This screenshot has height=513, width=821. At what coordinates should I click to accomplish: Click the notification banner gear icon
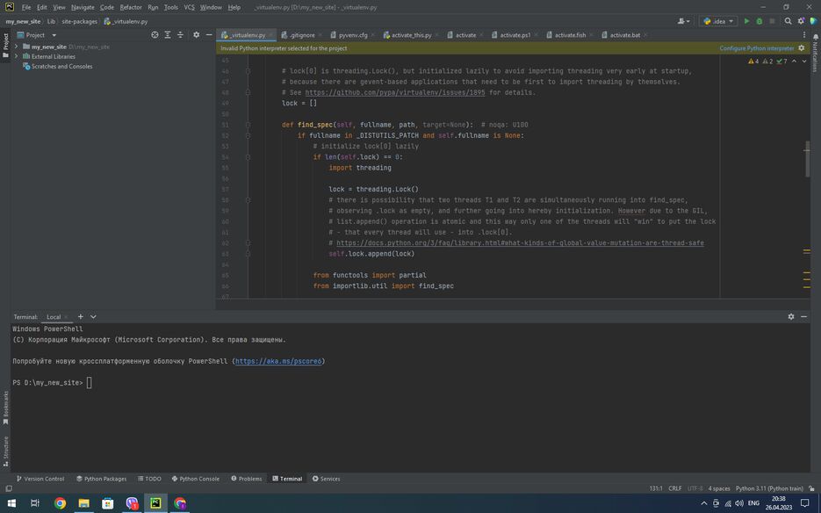(x=801, y=47)
